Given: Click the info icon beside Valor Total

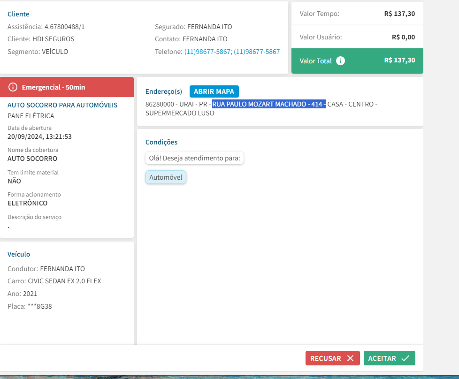Looking at the screenshot, I should 341,61.
